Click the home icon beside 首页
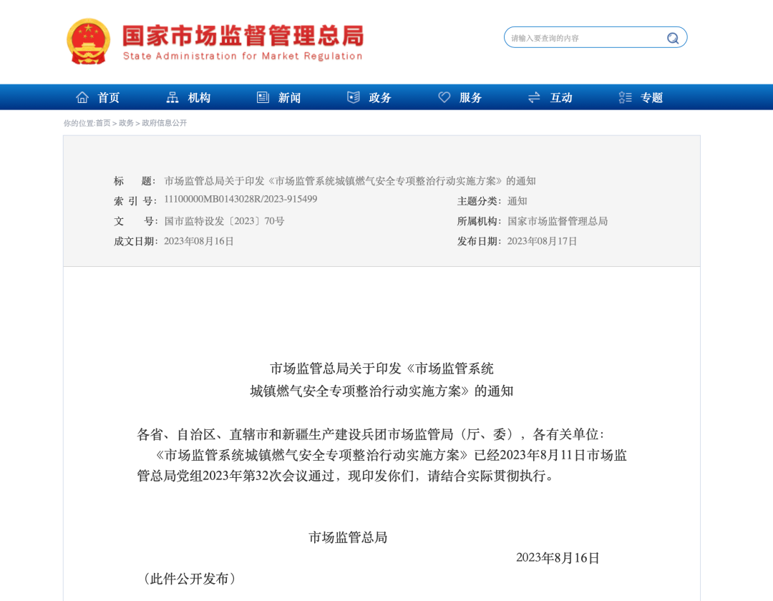 coord(82,97)
